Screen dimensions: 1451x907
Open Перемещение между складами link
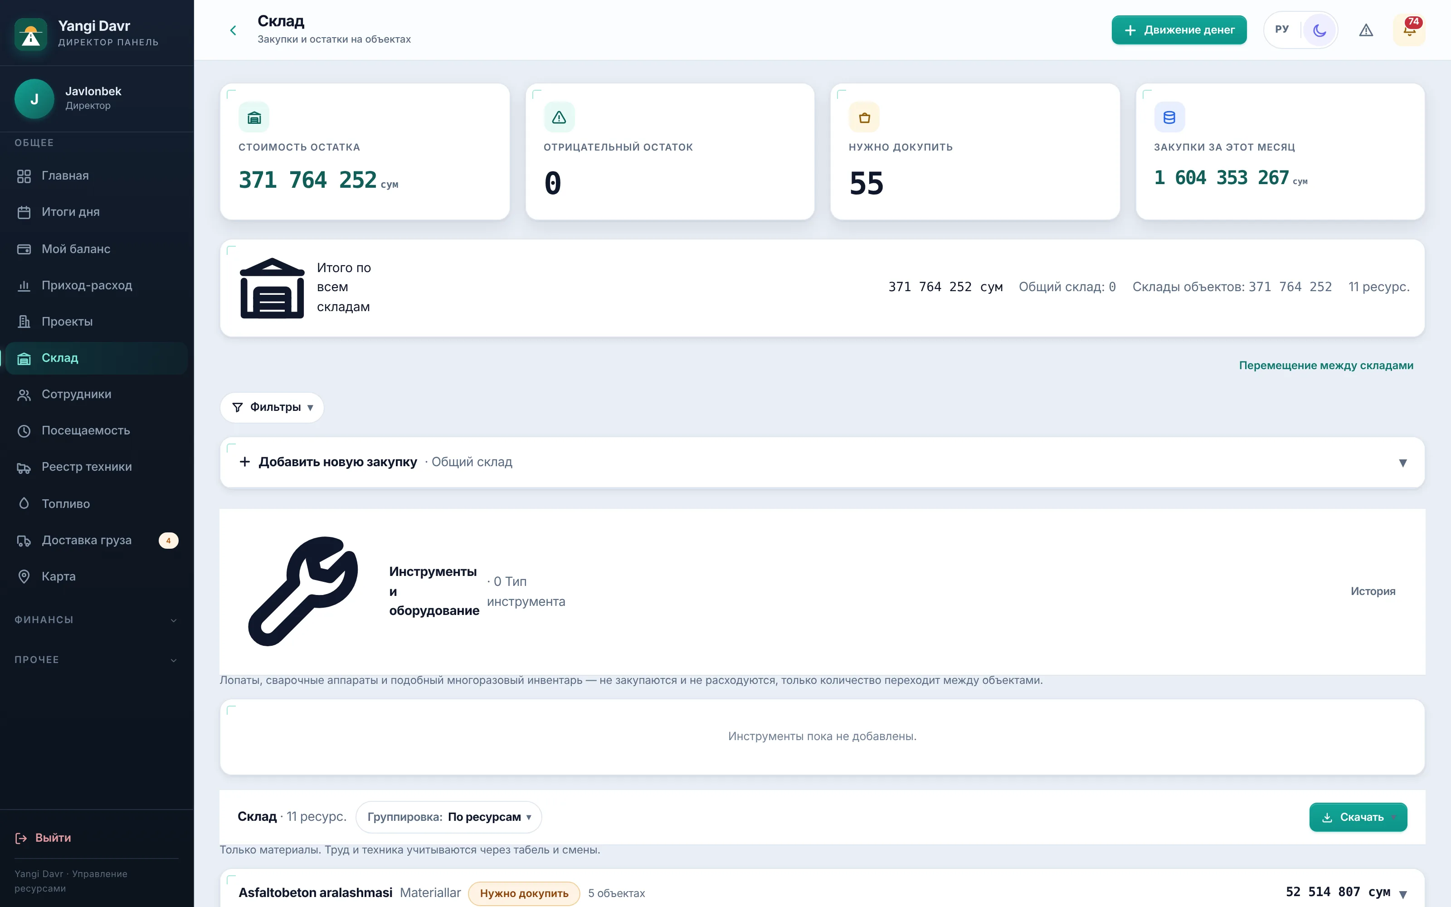pyautogui.click(x=1326, y=366)
